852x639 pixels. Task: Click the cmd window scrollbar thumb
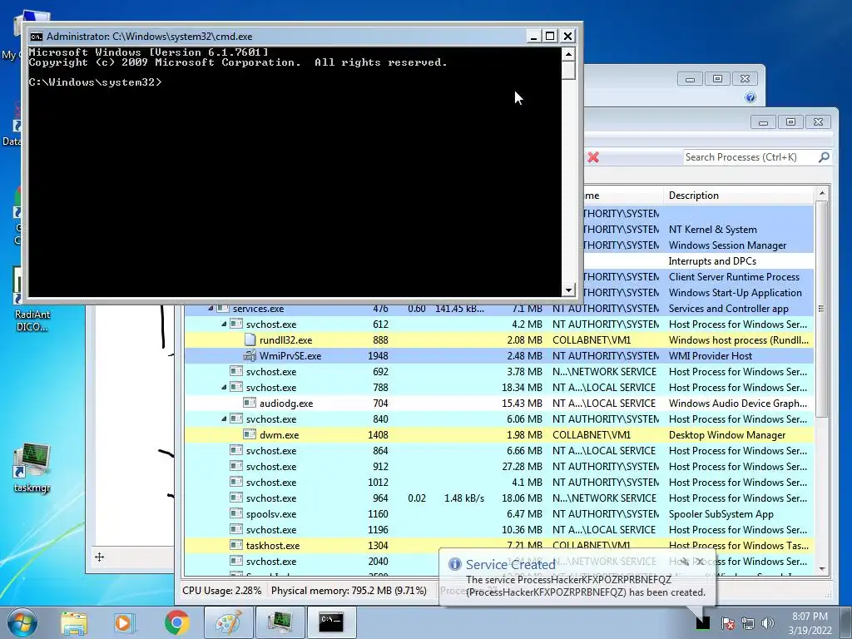click(568, 70)
